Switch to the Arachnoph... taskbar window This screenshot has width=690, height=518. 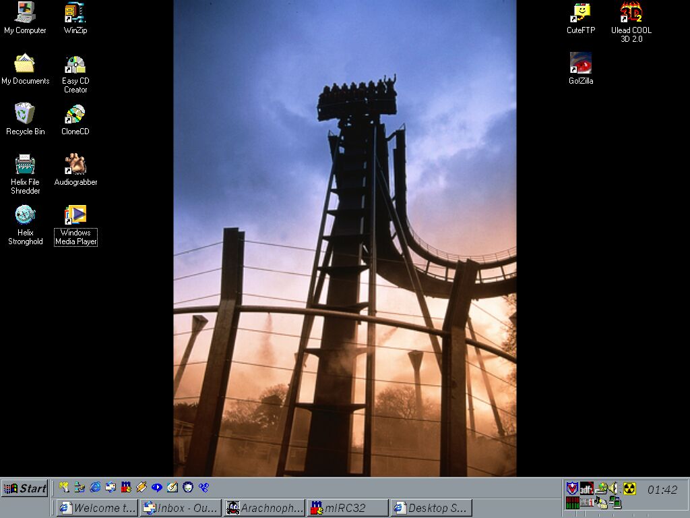264,508
